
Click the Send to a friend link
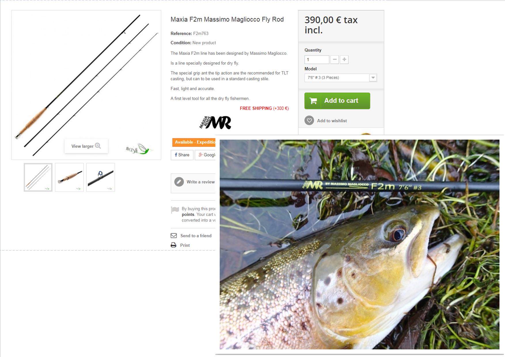(x=196, y=236)
